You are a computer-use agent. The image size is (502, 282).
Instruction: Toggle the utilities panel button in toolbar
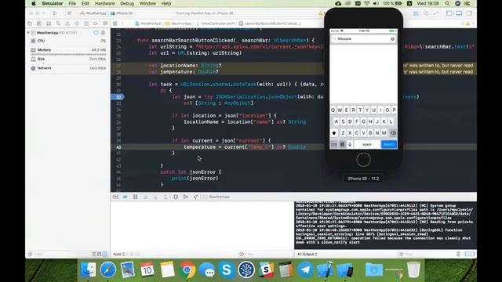click(469, 13)
